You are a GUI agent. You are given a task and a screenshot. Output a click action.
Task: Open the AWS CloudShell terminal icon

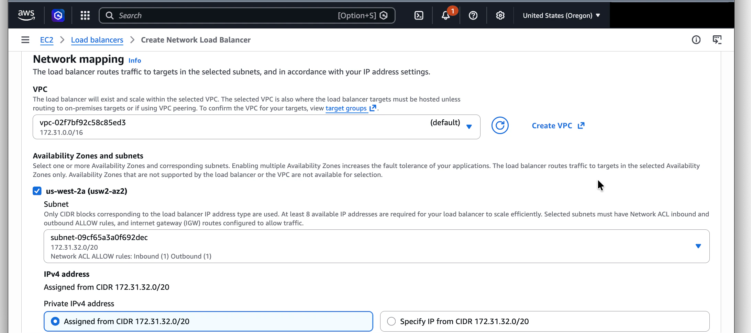418,15
